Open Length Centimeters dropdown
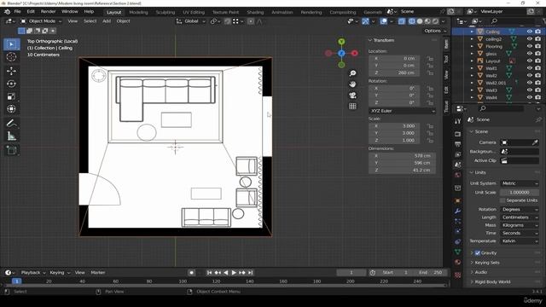546x307 pixels. (x=520, y=217)
